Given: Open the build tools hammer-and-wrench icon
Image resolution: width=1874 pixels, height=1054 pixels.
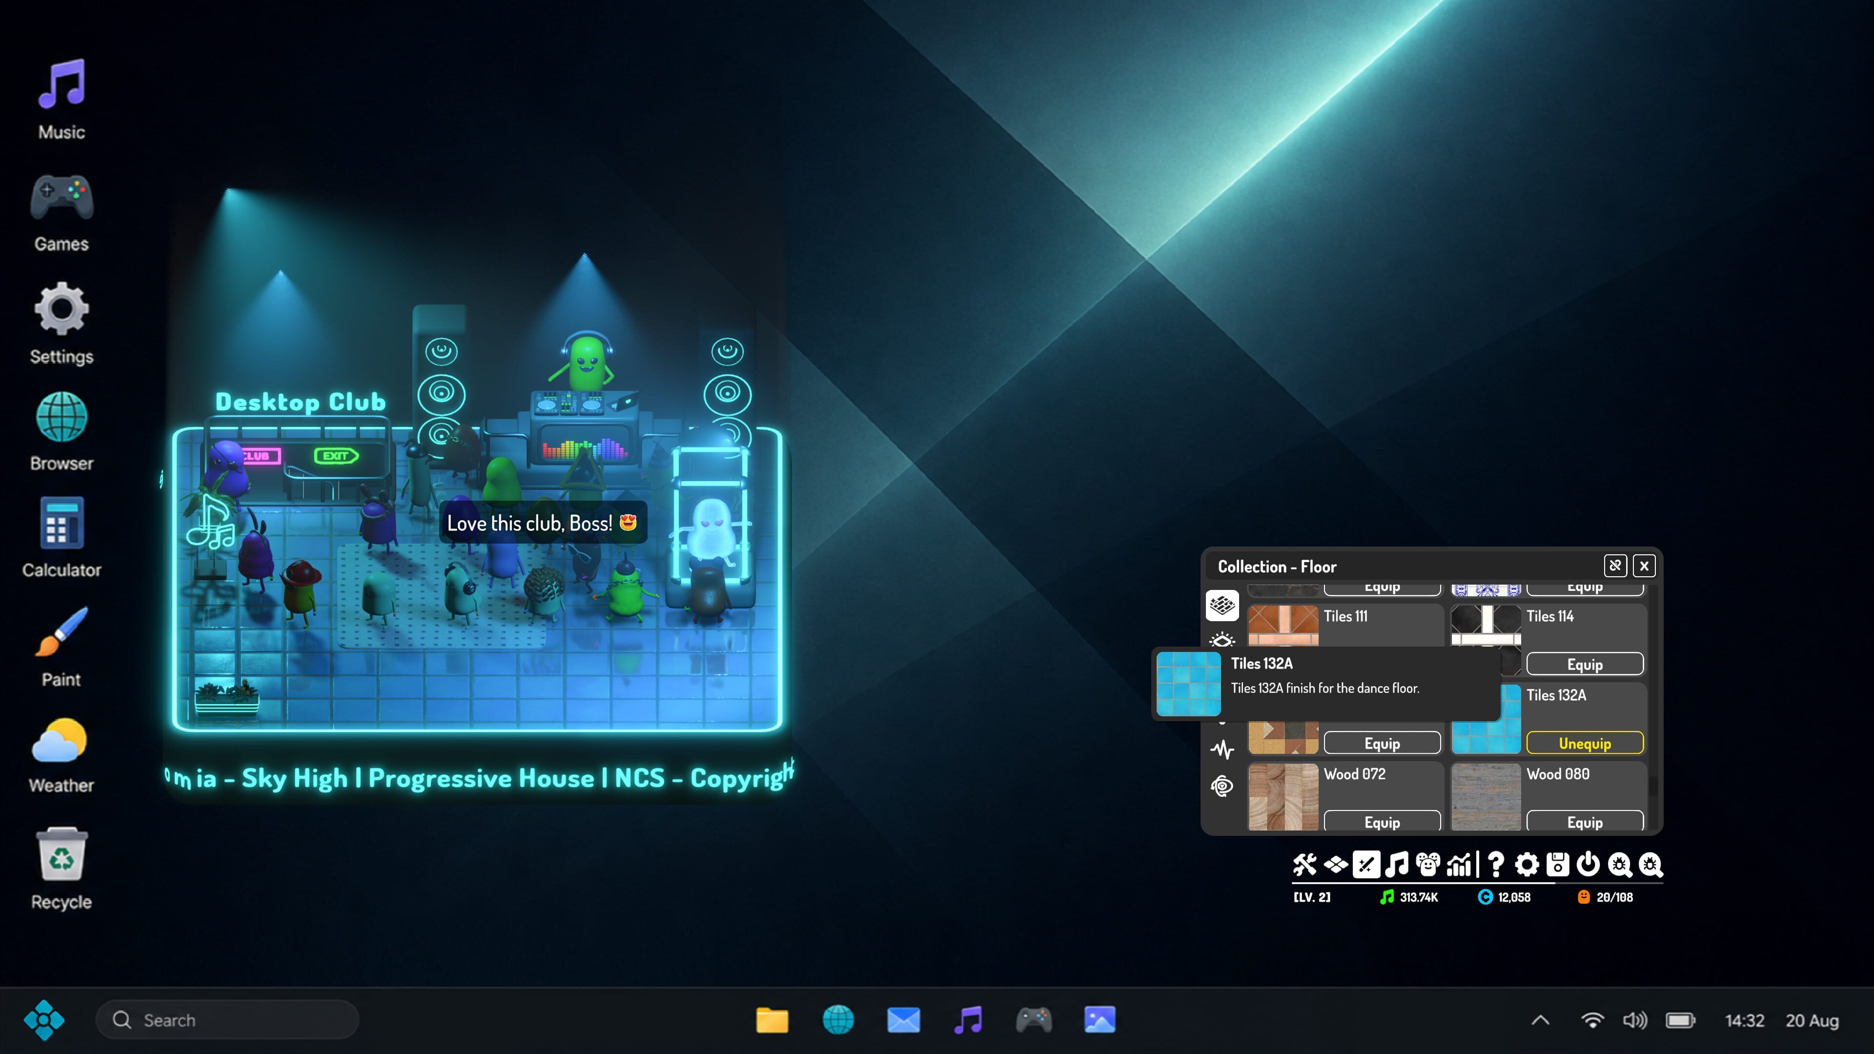Looking at the screenshot, I should coord(1304,864).
